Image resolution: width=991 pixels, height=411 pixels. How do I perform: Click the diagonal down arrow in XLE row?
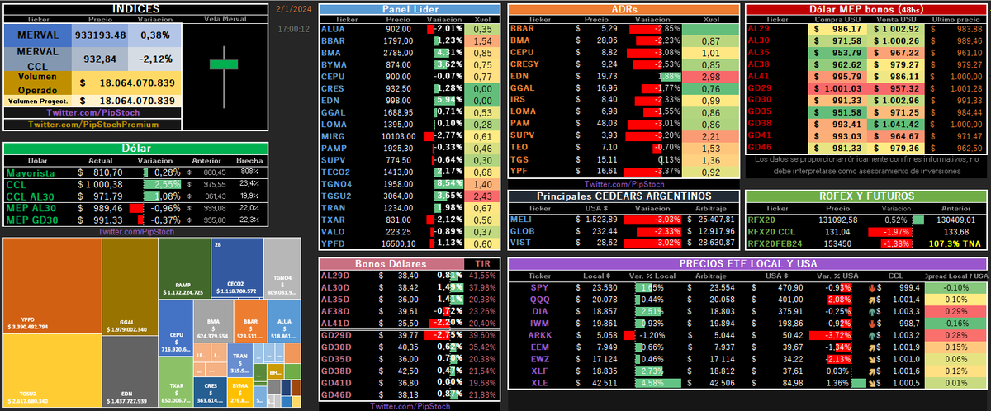[874, 383]
